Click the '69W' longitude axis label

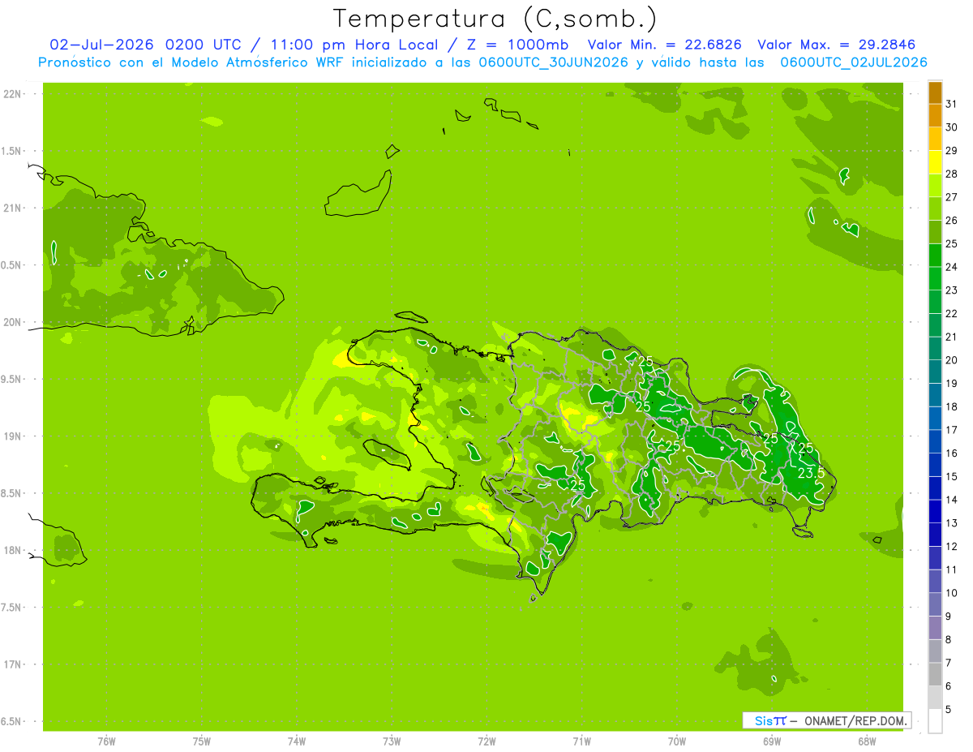(x=772, y=741)
